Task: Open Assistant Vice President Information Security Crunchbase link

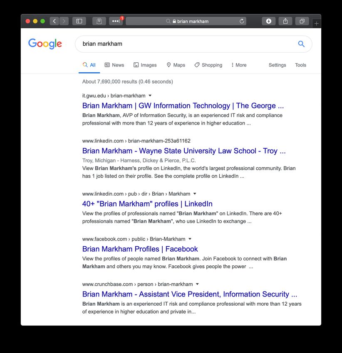Action: 189,294
